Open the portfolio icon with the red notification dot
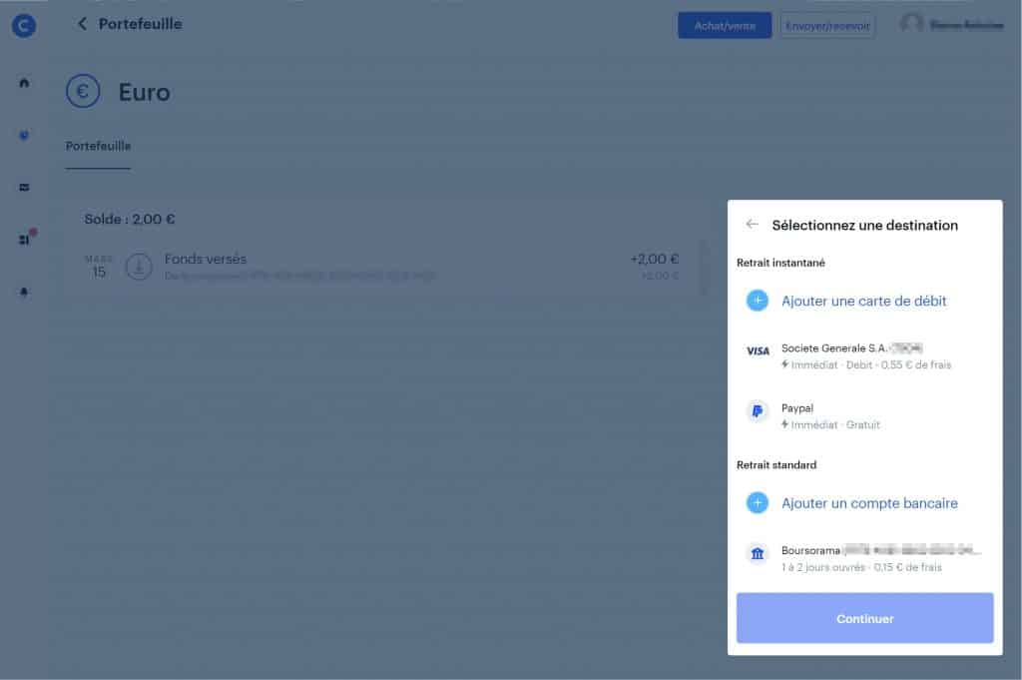 point(23,240)
